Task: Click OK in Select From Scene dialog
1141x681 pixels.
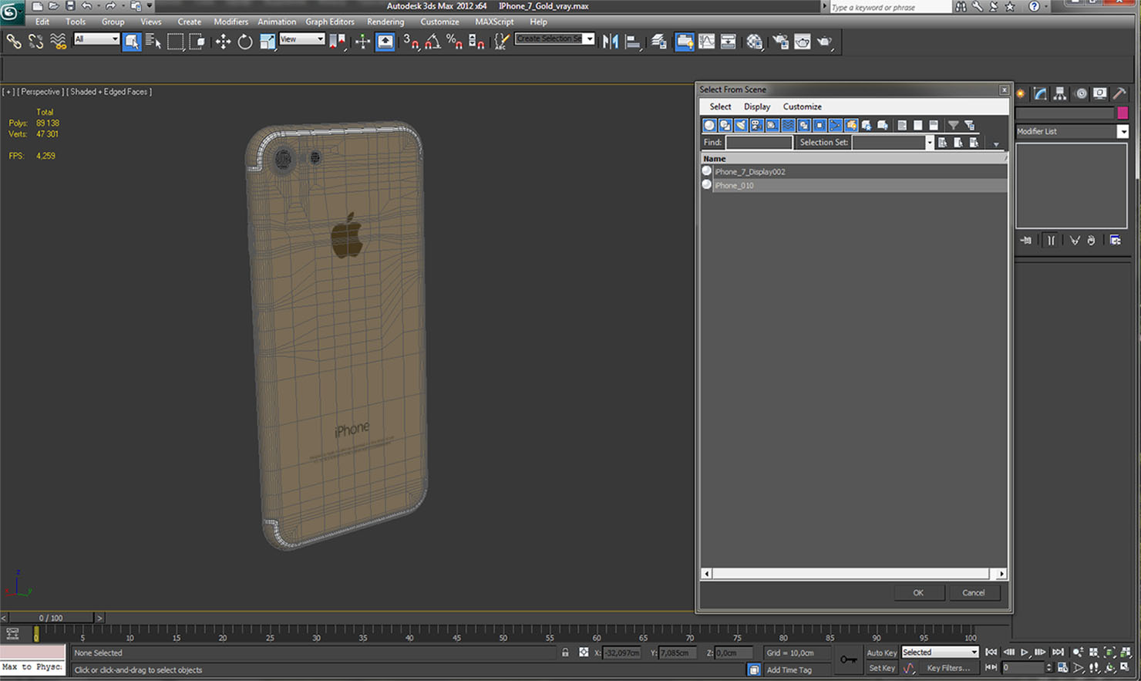Action: [x=918, y=592]
